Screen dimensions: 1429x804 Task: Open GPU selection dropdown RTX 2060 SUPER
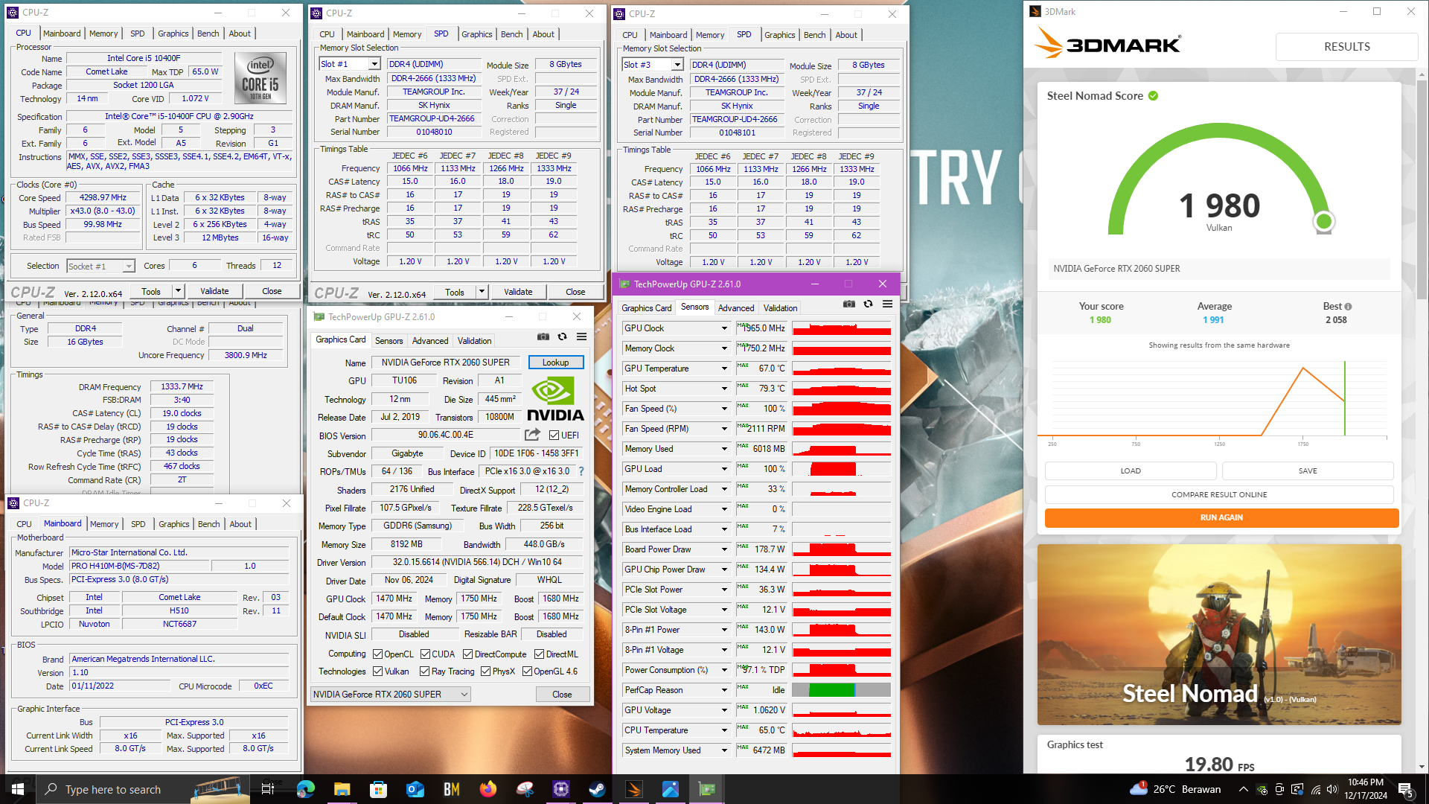tap(391, 695)
